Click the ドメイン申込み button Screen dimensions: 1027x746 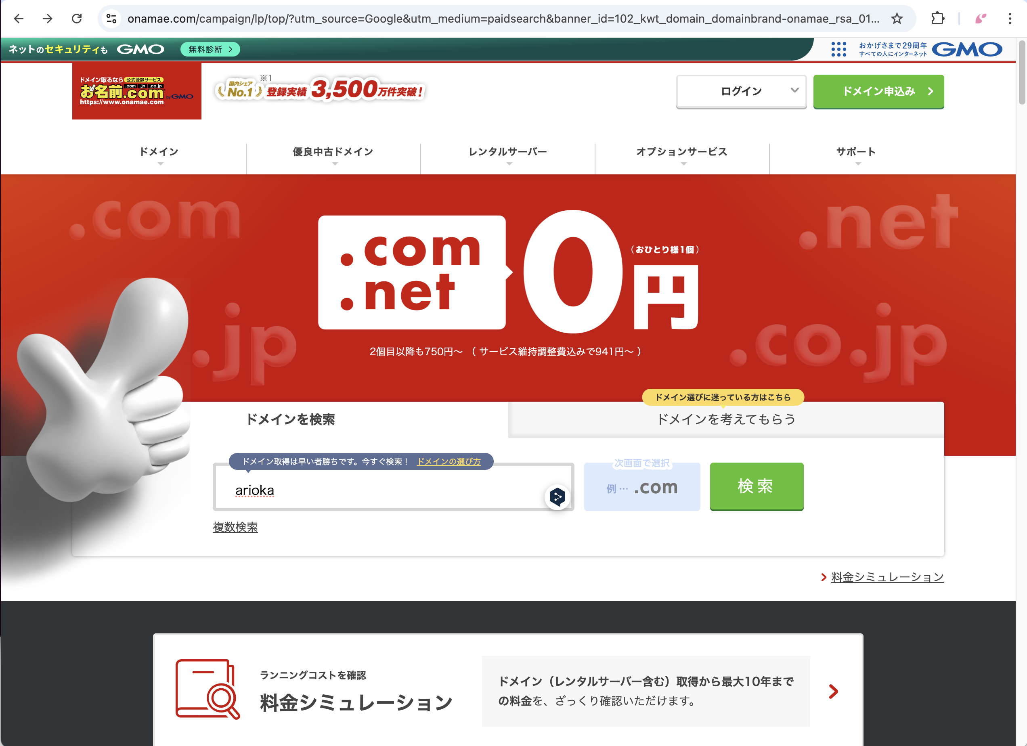(878, 92)
